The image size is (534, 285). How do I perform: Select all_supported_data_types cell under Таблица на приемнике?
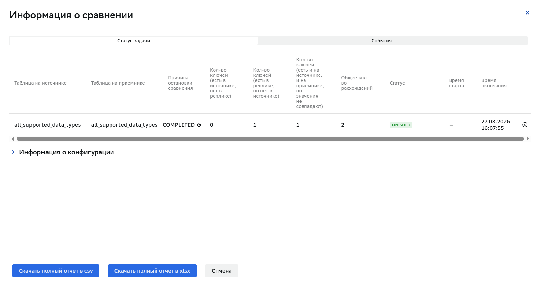coord(124,125)
